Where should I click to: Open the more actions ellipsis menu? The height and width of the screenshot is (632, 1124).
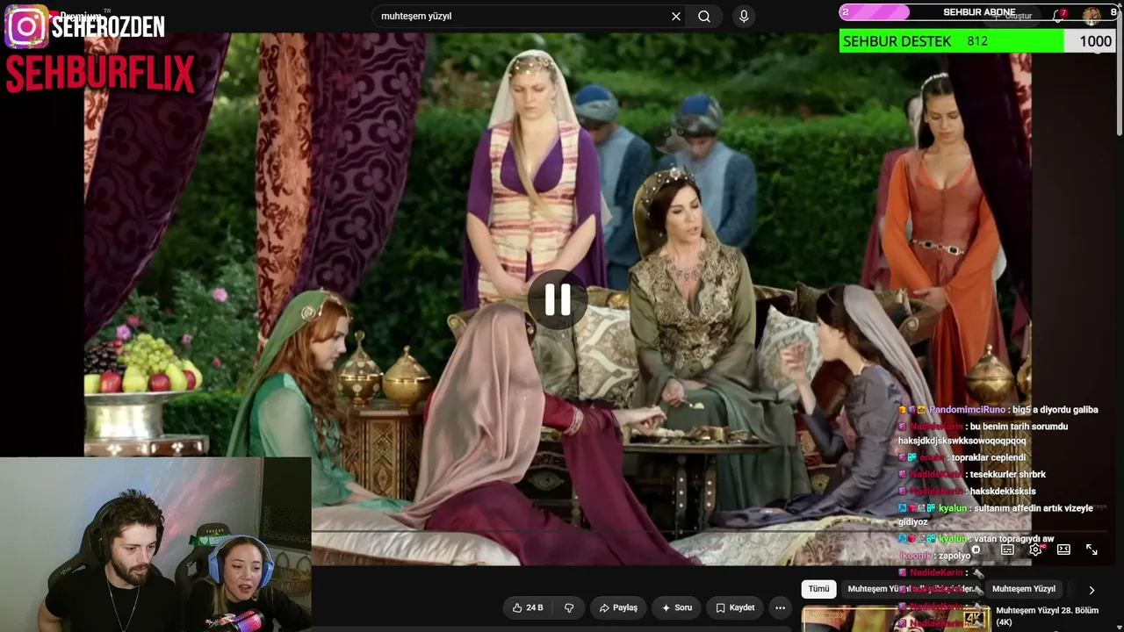[x=780, y=607]
